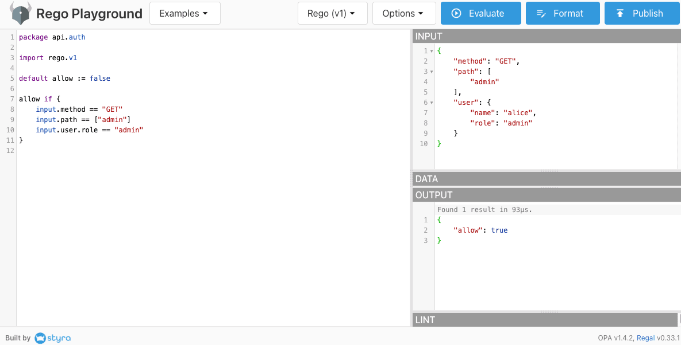Screen dimensions: 681x345
Task: Expand the Options dropdown
Action: point(403,13)
